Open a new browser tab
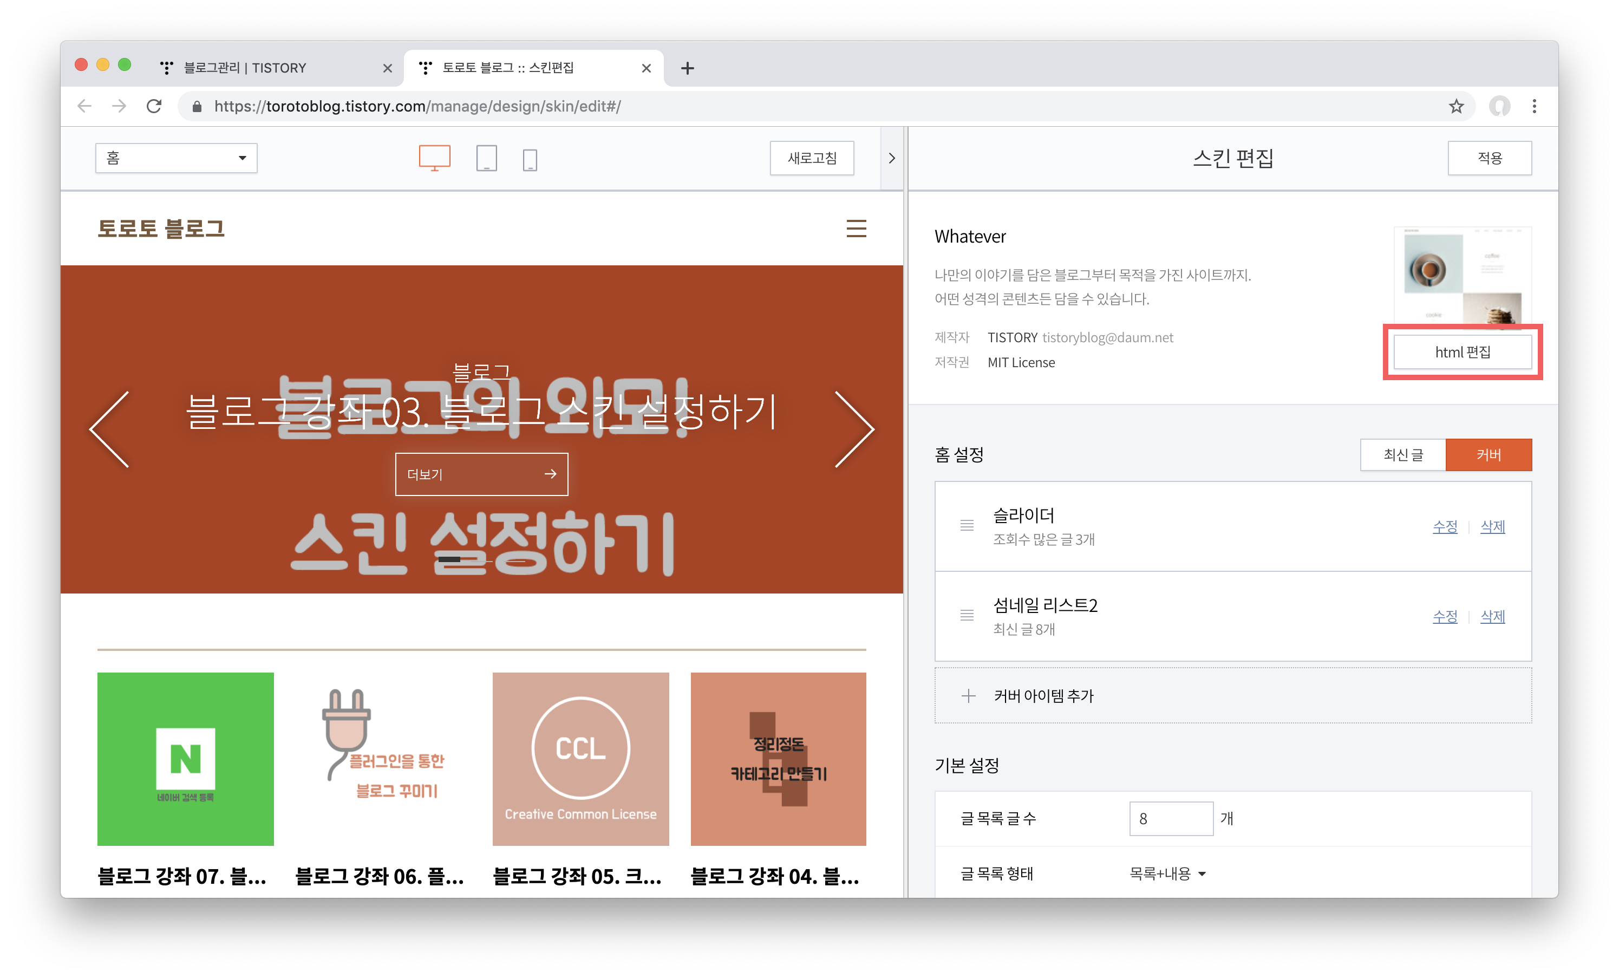 point(687,68)
